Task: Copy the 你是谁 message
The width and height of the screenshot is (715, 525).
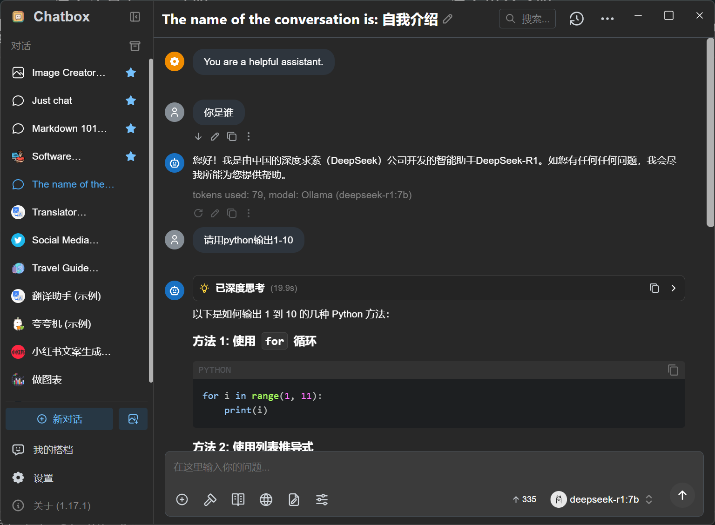Action: pos(232,136)
